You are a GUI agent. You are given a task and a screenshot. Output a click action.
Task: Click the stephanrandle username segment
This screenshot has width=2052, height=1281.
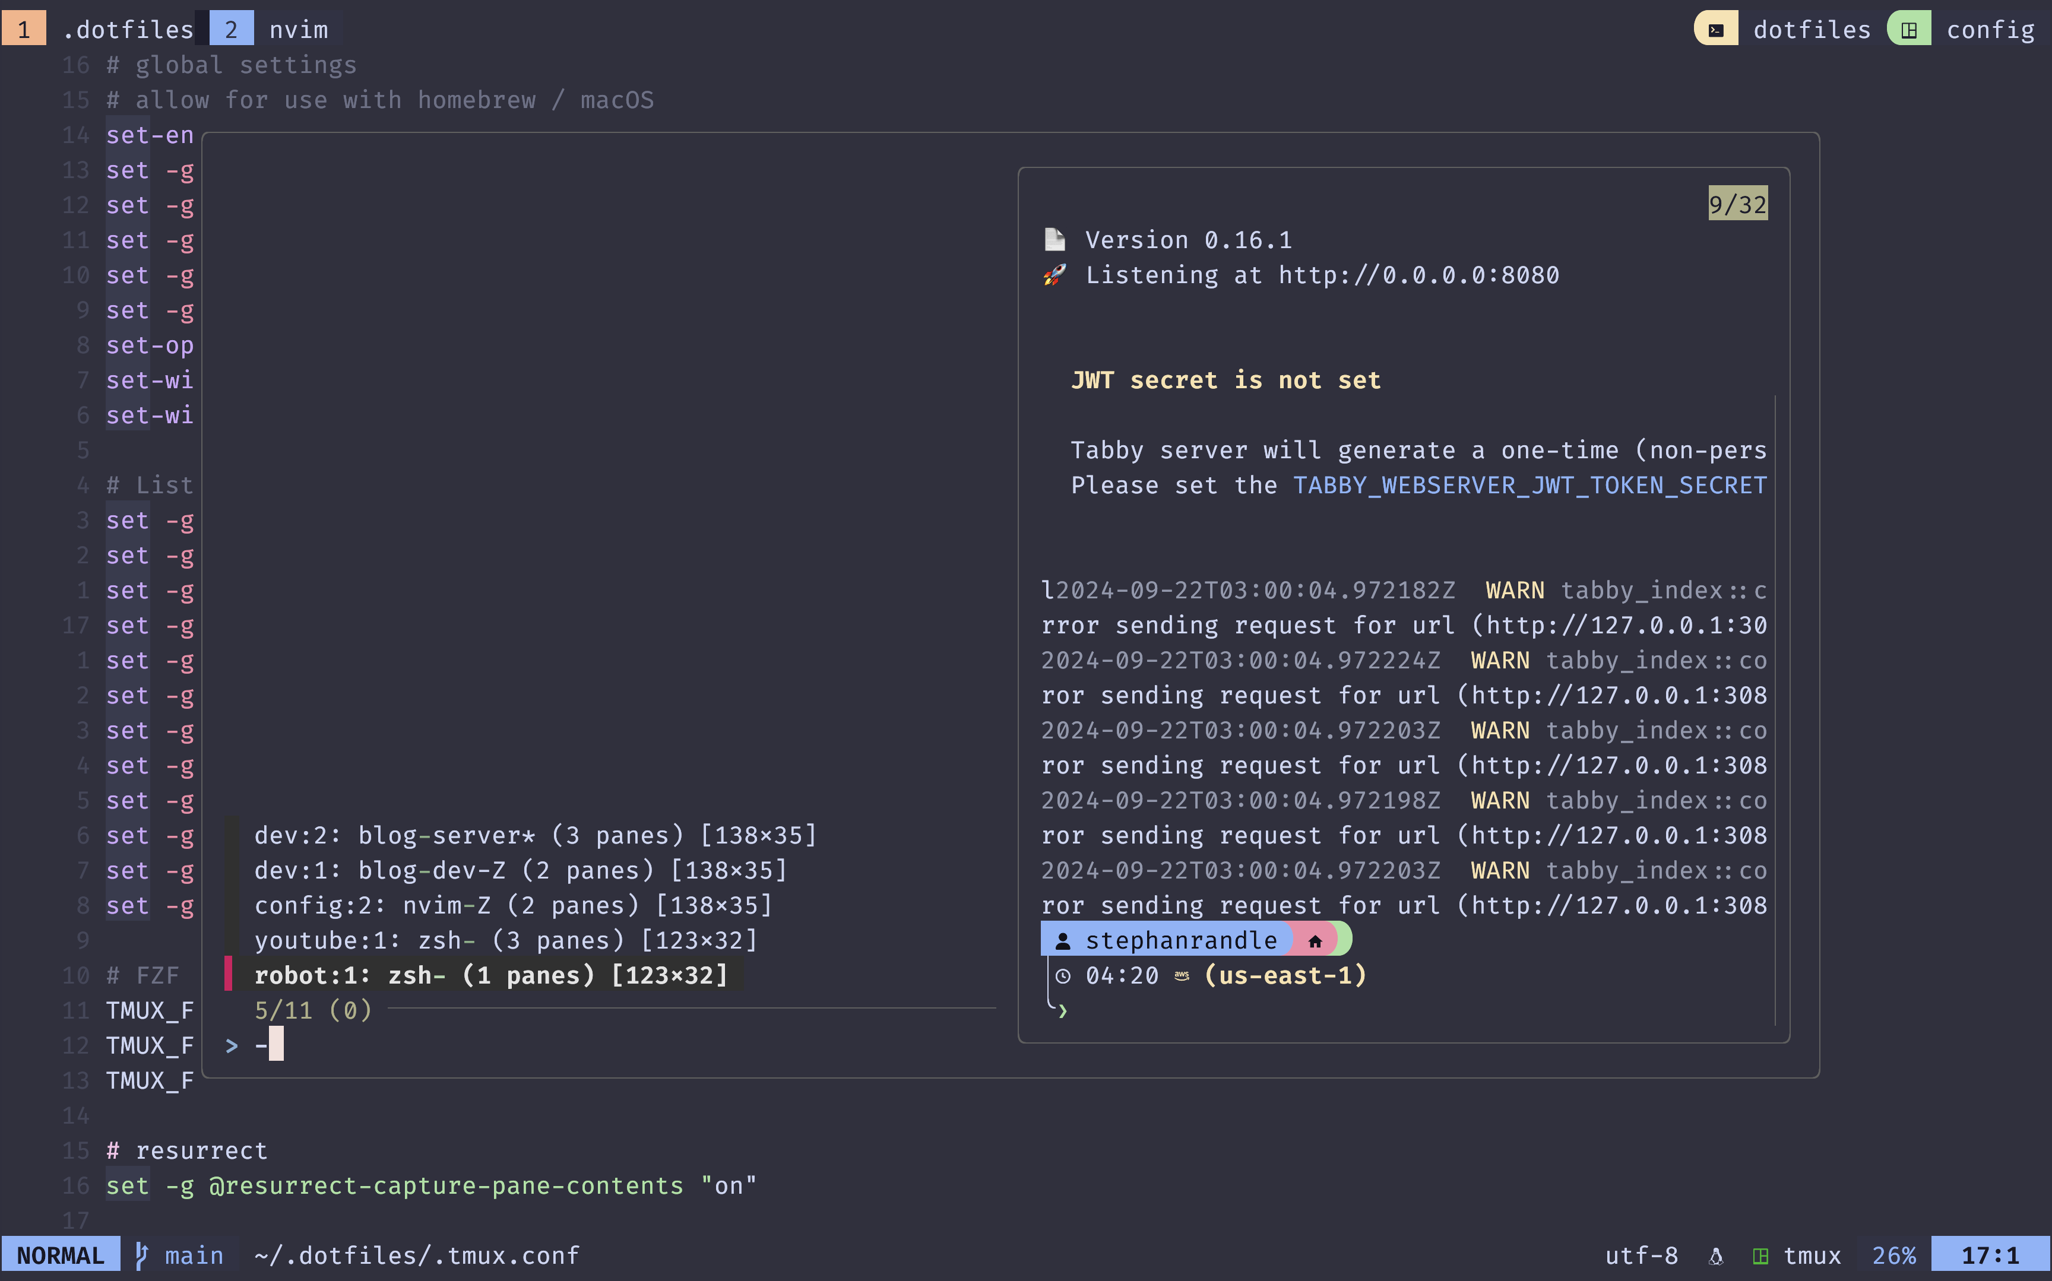pos(1181,940)
